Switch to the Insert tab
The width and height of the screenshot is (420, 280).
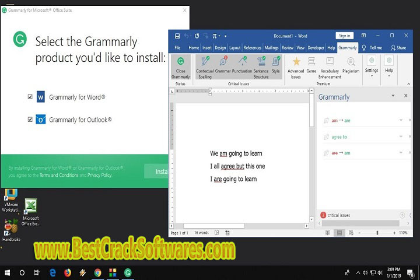click(x=206, y=48)
